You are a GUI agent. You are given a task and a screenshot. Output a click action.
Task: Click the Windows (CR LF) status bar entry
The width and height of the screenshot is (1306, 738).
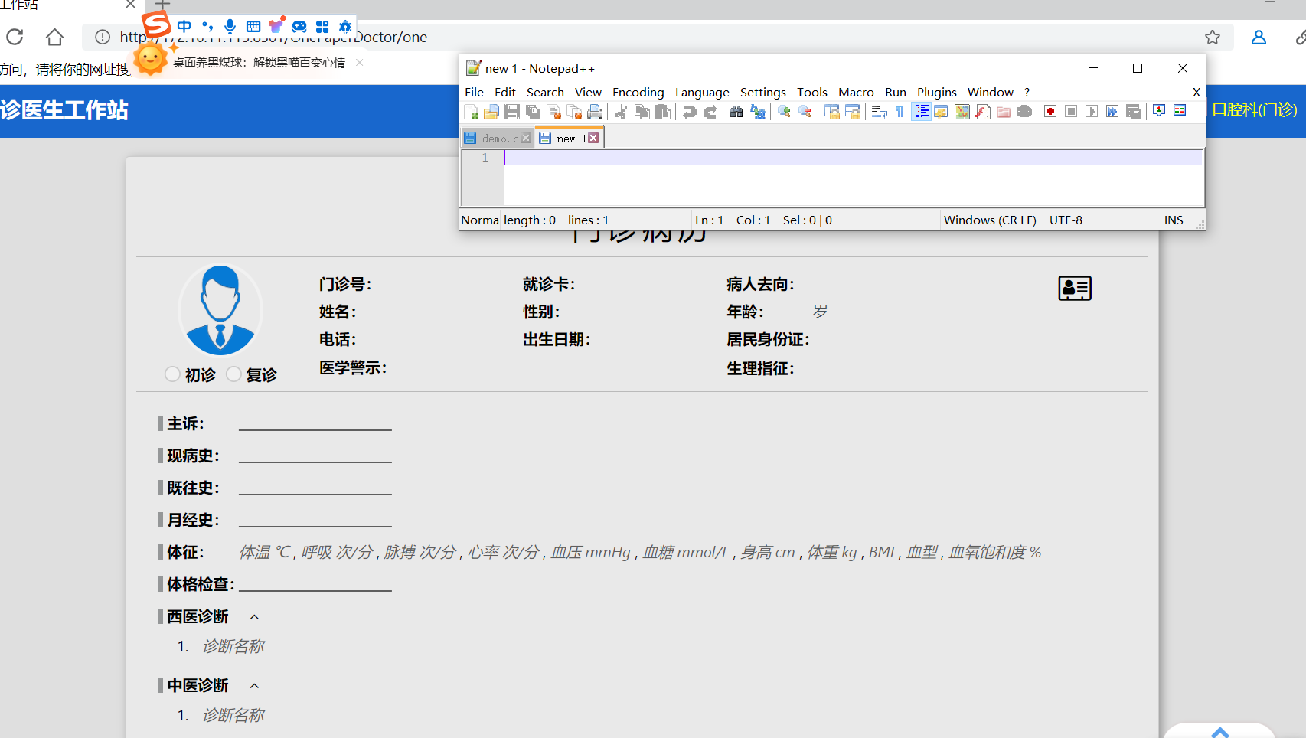990,220
